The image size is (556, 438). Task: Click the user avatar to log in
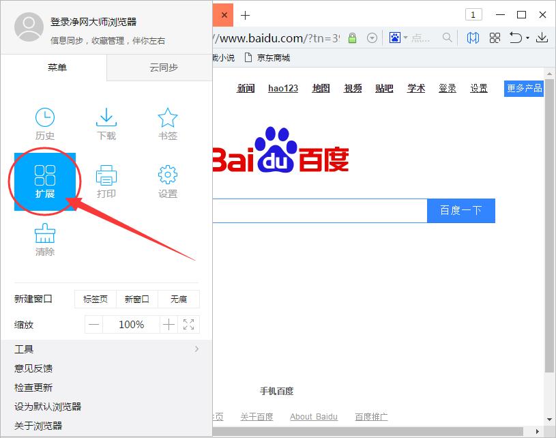[29, 27]
